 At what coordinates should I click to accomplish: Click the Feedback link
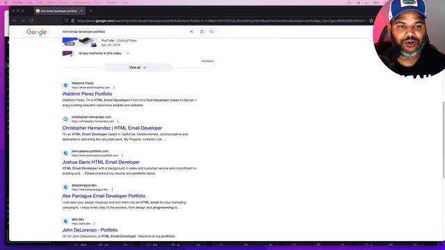coord(207,61)
